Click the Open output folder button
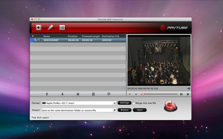Screen dimensions: 223x139 click(140, 110)
